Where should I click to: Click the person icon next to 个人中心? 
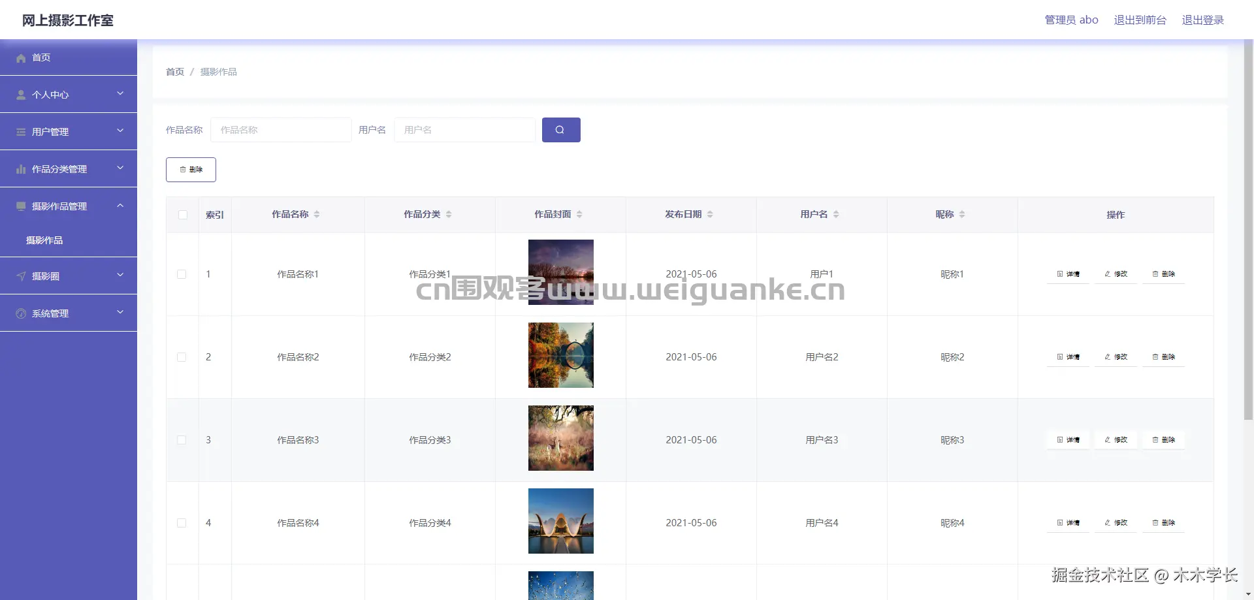[21, 95]
